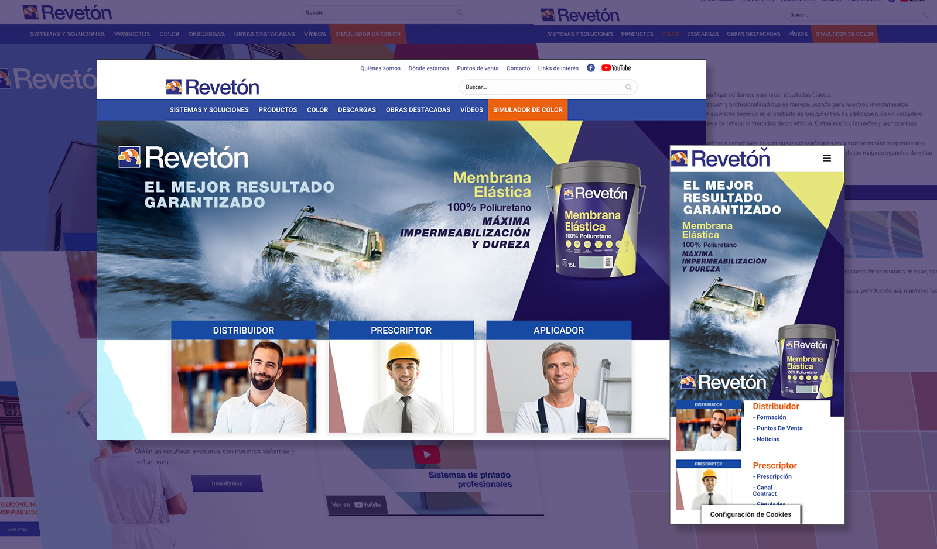
Task: Open the Descargas menu item
Action: 357,110
